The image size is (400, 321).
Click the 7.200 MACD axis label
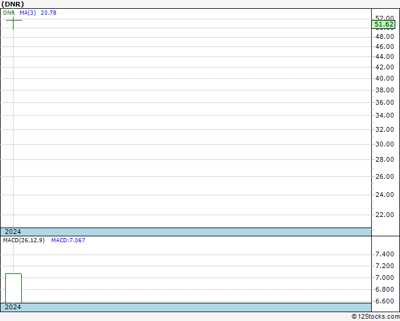385,266
